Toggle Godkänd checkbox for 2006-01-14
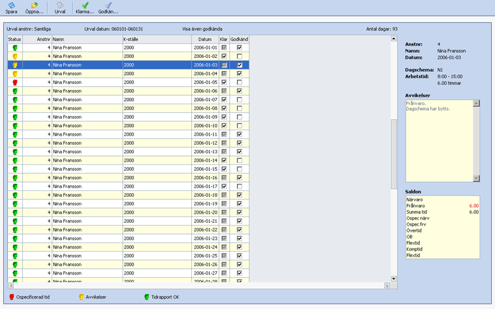The image size is (495, 309). (239, 160)
